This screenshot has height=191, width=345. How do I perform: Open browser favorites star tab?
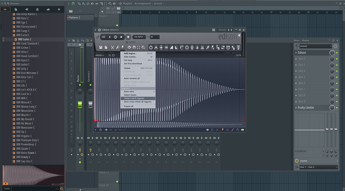(x=59, y=9)
